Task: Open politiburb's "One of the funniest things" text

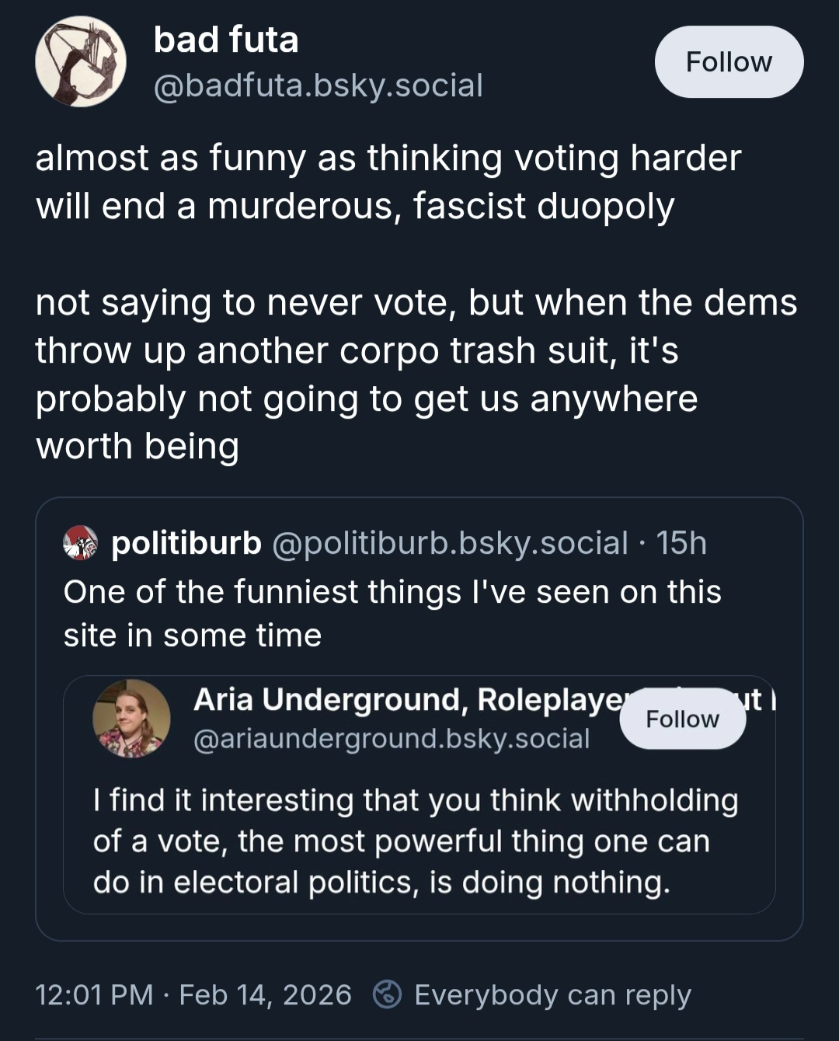Action: [x=392, y=613]
